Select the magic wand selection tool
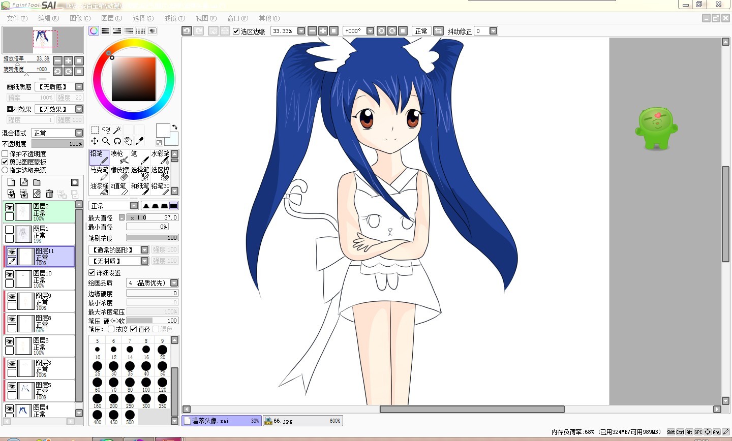The width and height of the screenshot is (732, 441). point(117,130)
